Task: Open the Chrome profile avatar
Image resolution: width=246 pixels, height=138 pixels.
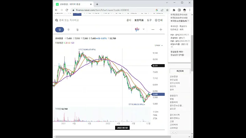Action: (x=184, y=10)
